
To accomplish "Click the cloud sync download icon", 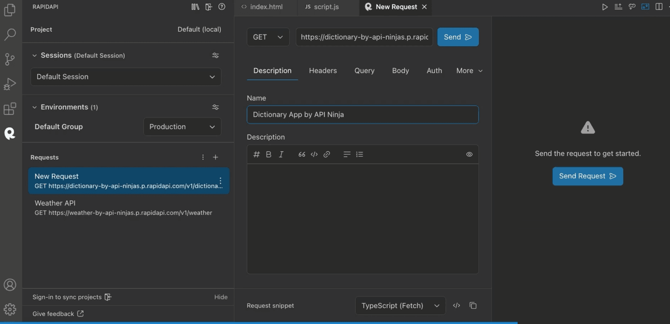I will 632,7.
